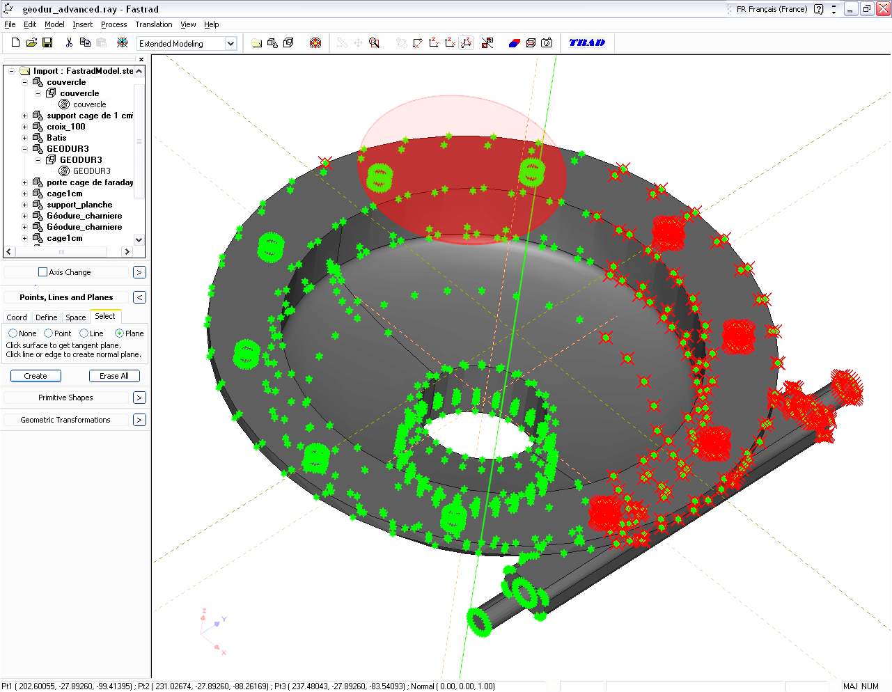Click the red target rendering icon
Screen dimensions: 892x692
click(315, 42)
